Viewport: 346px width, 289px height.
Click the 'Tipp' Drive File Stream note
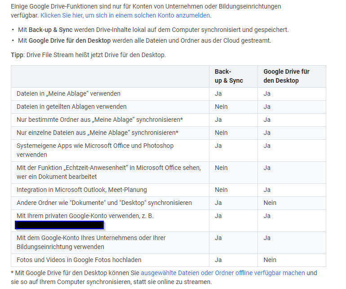click(88, 55)
